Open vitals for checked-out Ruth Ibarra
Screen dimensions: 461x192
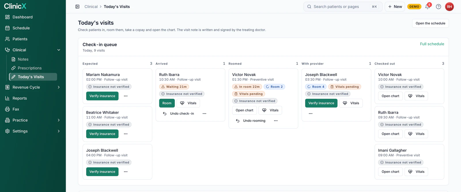point(416,134)
